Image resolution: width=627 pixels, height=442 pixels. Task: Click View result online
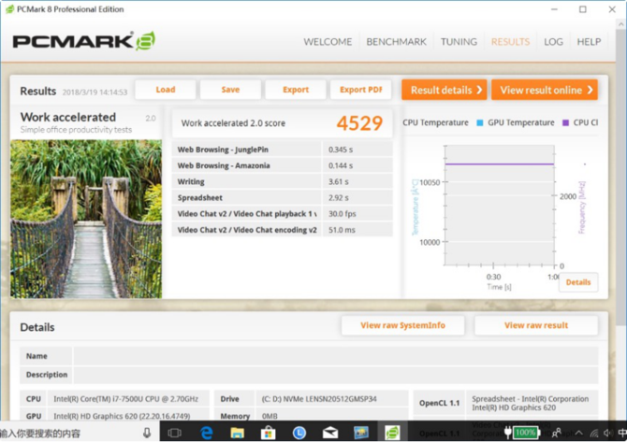click(x=545, y=90)
